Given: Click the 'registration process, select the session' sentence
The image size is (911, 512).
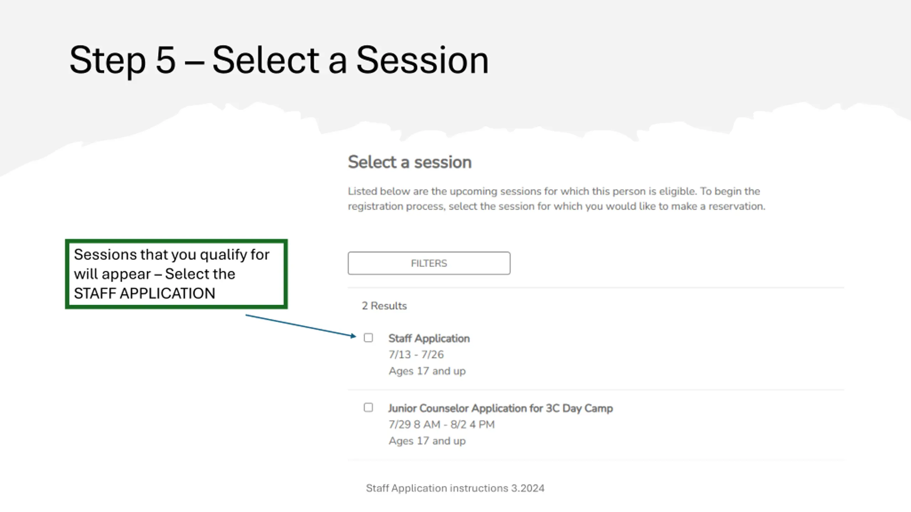Looking at the screenshot, I should (557, 206).
